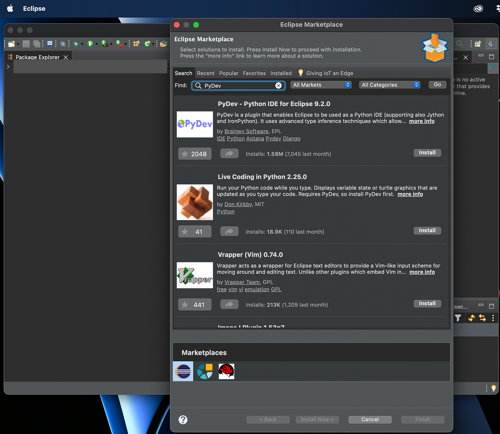Install PyDev - Python IDE for Eclipse
The height and width of the screenshot is (434, 500).
click(x=427, y=153)
